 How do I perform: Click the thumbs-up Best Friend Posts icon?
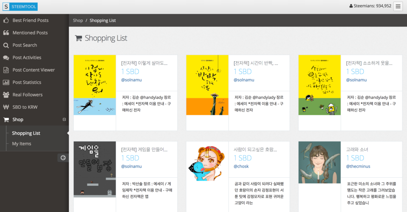6,20
